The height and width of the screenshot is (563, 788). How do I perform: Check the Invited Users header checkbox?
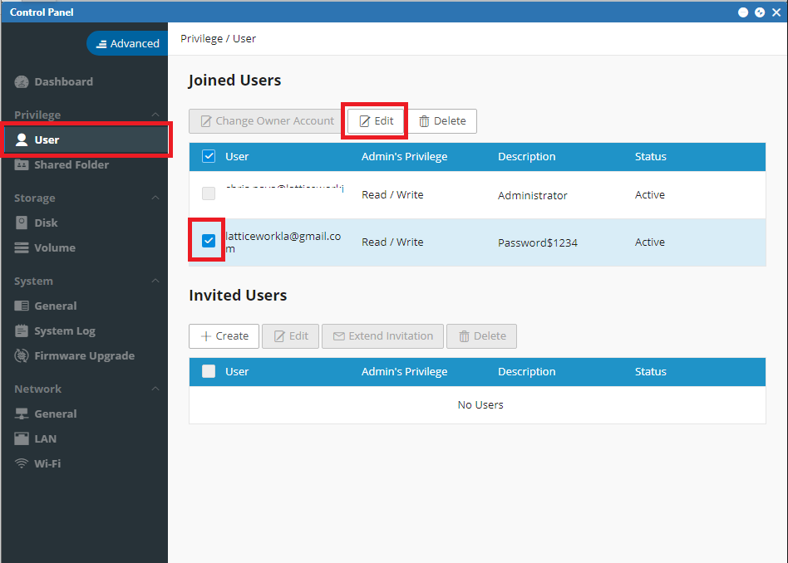point(209,371)
